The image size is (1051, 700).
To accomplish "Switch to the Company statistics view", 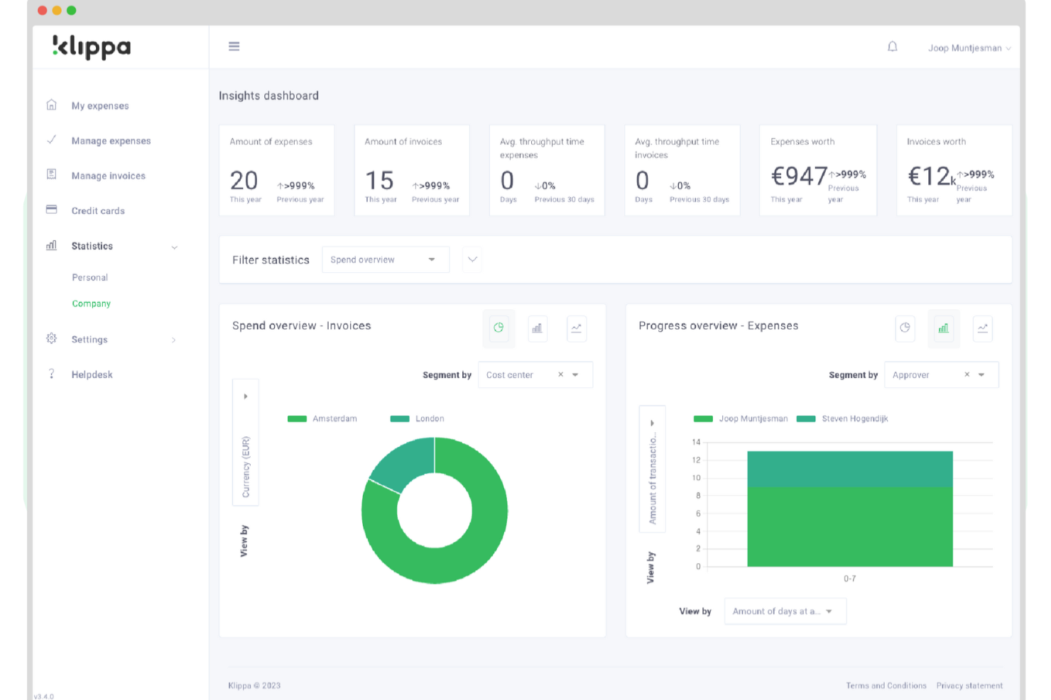I will click(x=91, y=303).
